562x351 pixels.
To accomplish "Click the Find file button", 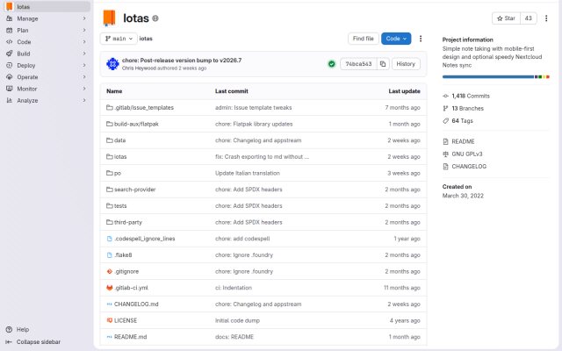I will click(363, 39).
